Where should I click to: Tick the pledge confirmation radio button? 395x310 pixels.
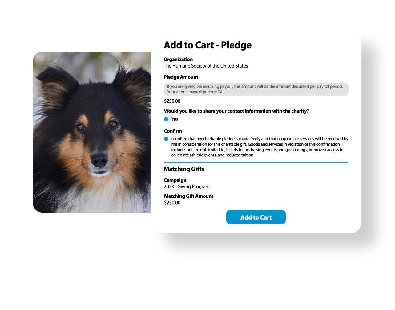tap(166, 139)
